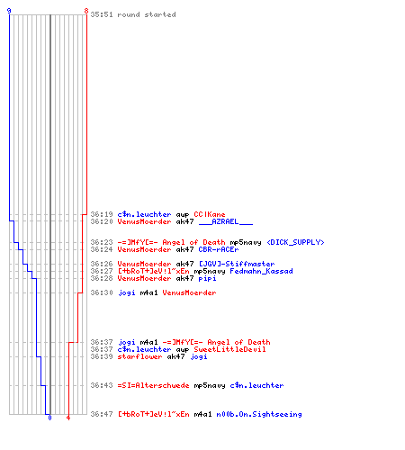
Task: Select the 36:23 kill timestamp
Action: click(102, 242)
